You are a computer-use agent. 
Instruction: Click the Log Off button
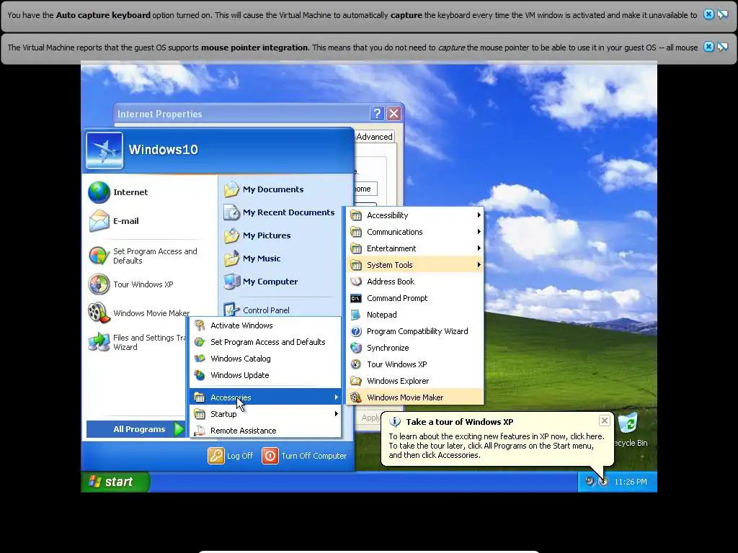click(231, 456)
